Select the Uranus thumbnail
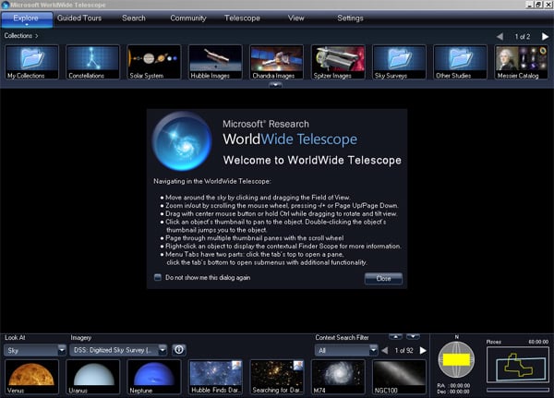The width and height of the screenshot is (554, 398). click(93, 377)
